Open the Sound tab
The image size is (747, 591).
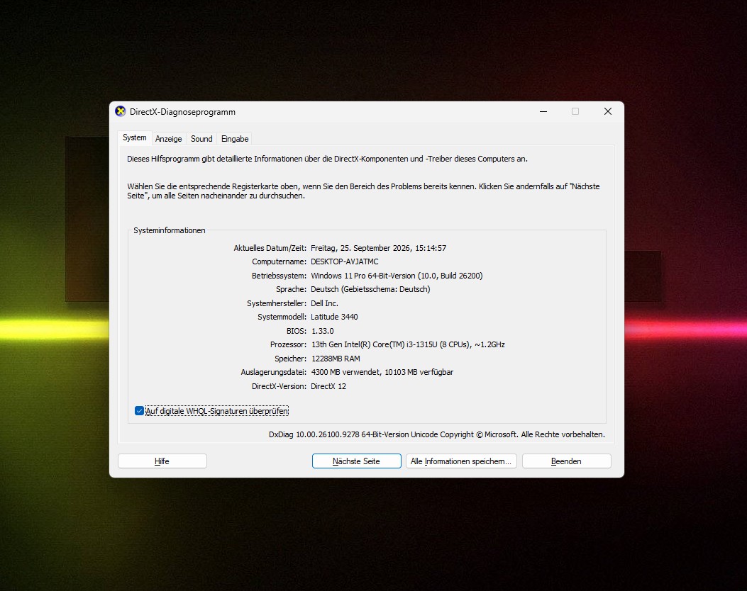201,139
